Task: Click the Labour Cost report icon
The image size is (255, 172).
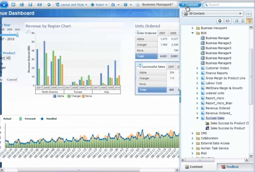Action: pyautogui.click(x=203, y=83)
